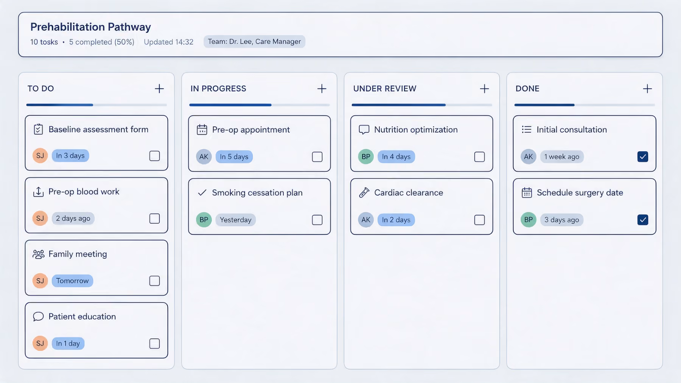Click the Updated 14:32 timestamp
The image size is (681, 383).
coord(169,42)
